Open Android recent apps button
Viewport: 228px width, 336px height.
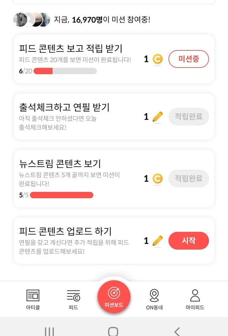(50, 331)
